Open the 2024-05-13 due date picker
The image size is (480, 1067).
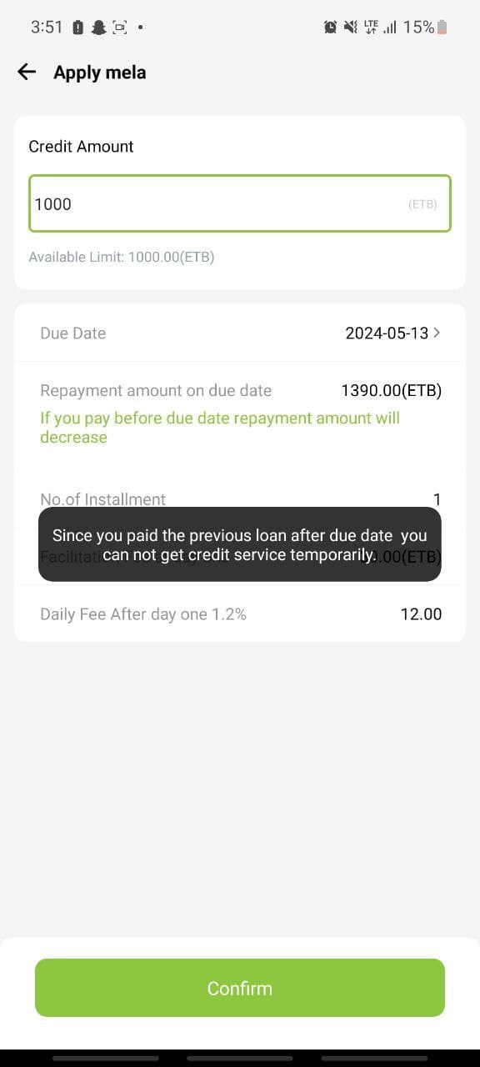387,333
